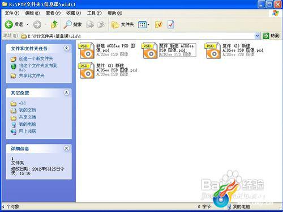283x212 pixels.
Task: Open the Back button history dropdown arrow
Action: (x=28, y=24)
